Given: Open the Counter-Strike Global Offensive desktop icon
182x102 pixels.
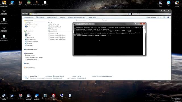Looking at the screenshot, I should pos(4,4).
